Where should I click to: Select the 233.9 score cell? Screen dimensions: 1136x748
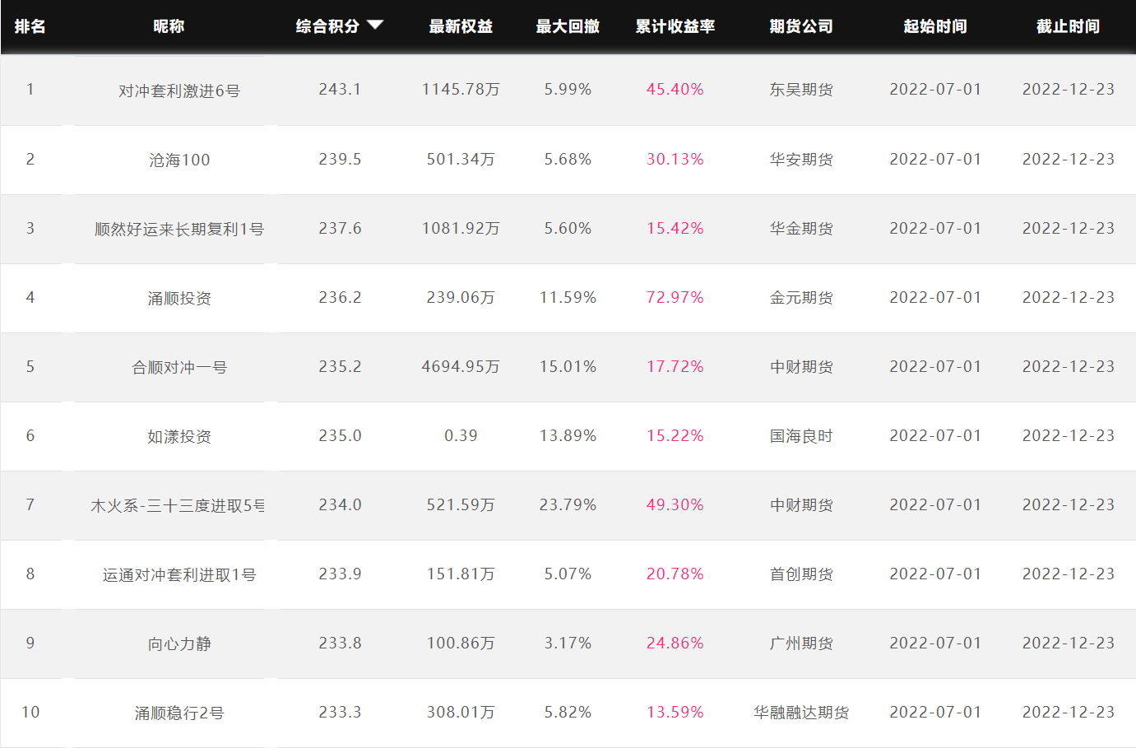click(x=340, y=574)
